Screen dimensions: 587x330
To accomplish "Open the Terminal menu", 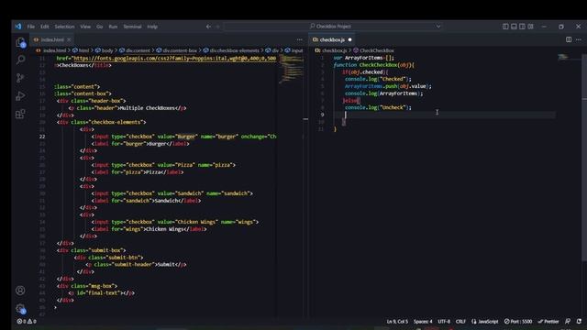I will (132, 27).
